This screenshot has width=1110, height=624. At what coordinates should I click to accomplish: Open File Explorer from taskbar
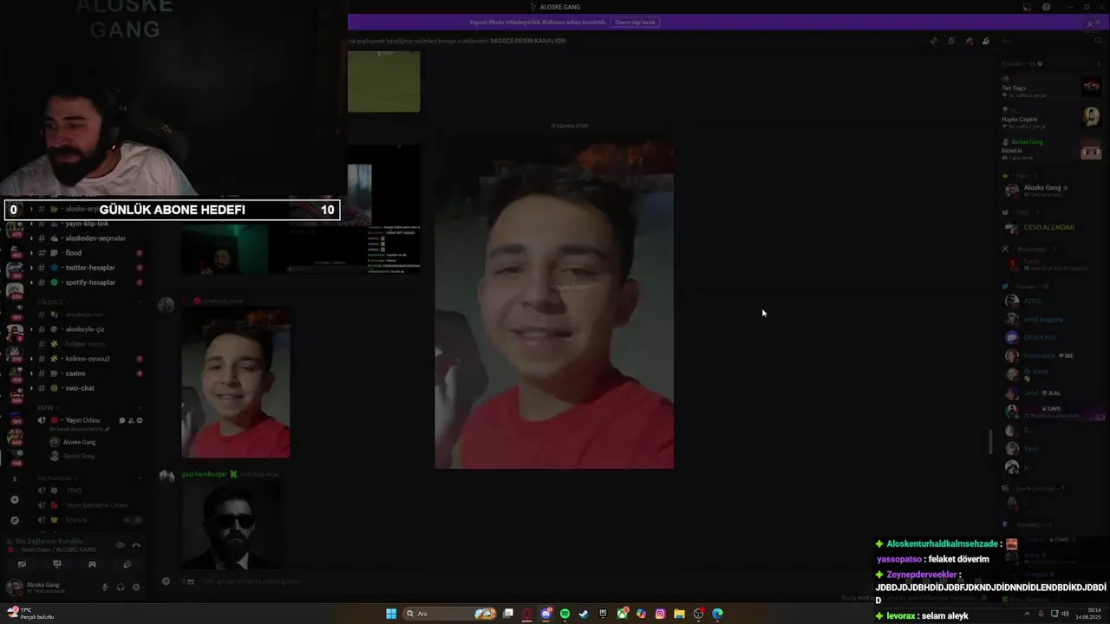point(679,614)
